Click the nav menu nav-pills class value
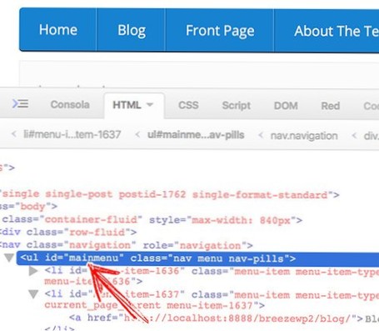Screen dimensions: 379x331 pyautogui.click(x=228, y=258)
